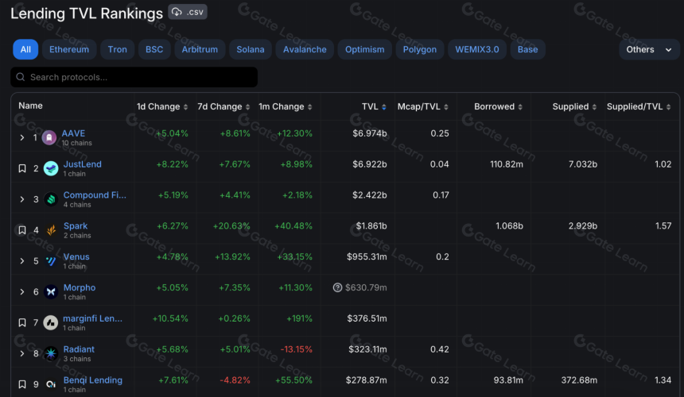Open the Venus protocol link
The image size is (684, 397).
coord(76,256)
